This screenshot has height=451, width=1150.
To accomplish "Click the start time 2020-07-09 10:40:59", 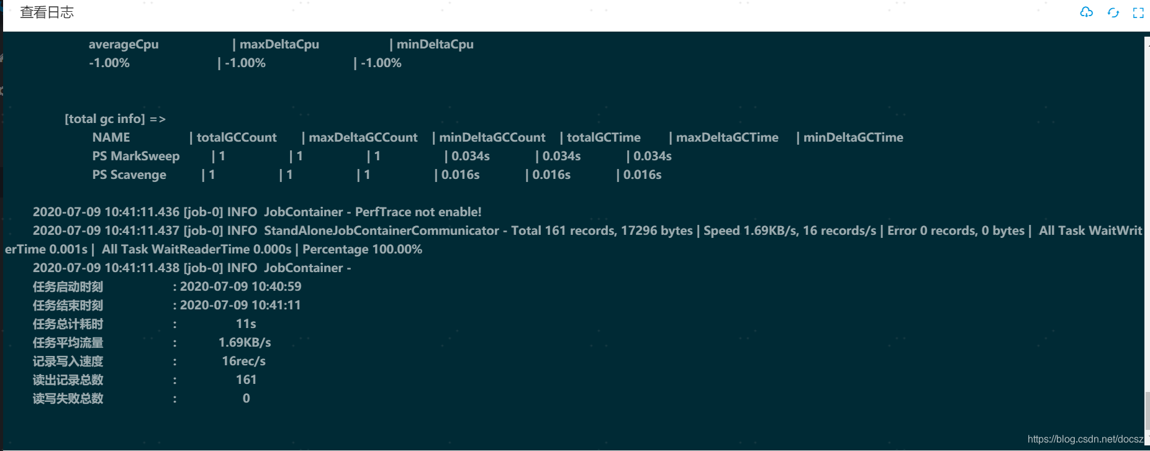I will click(x=240, y=286).
